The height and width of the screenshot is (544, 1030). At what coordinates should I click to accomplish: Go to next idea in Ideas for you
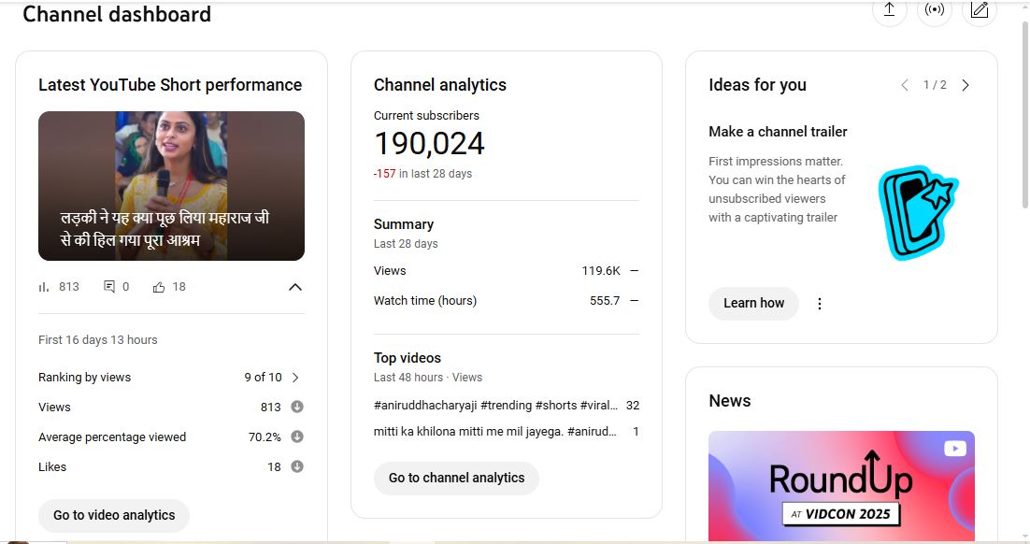966,85
